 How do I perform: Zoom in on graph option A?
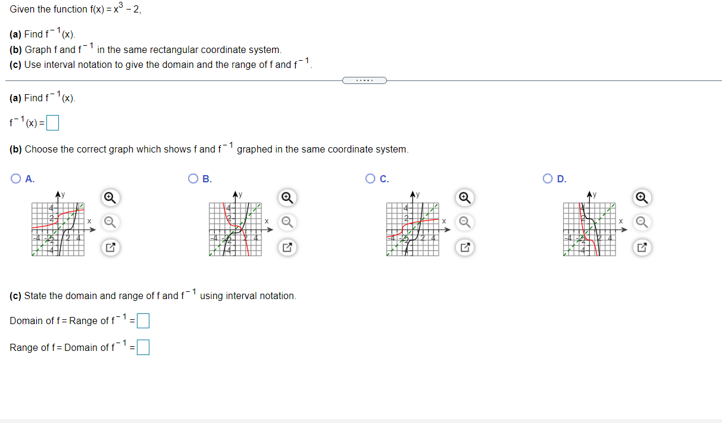110,197
